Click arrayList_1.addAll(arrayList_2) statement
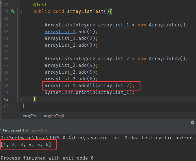 point(89,86)
